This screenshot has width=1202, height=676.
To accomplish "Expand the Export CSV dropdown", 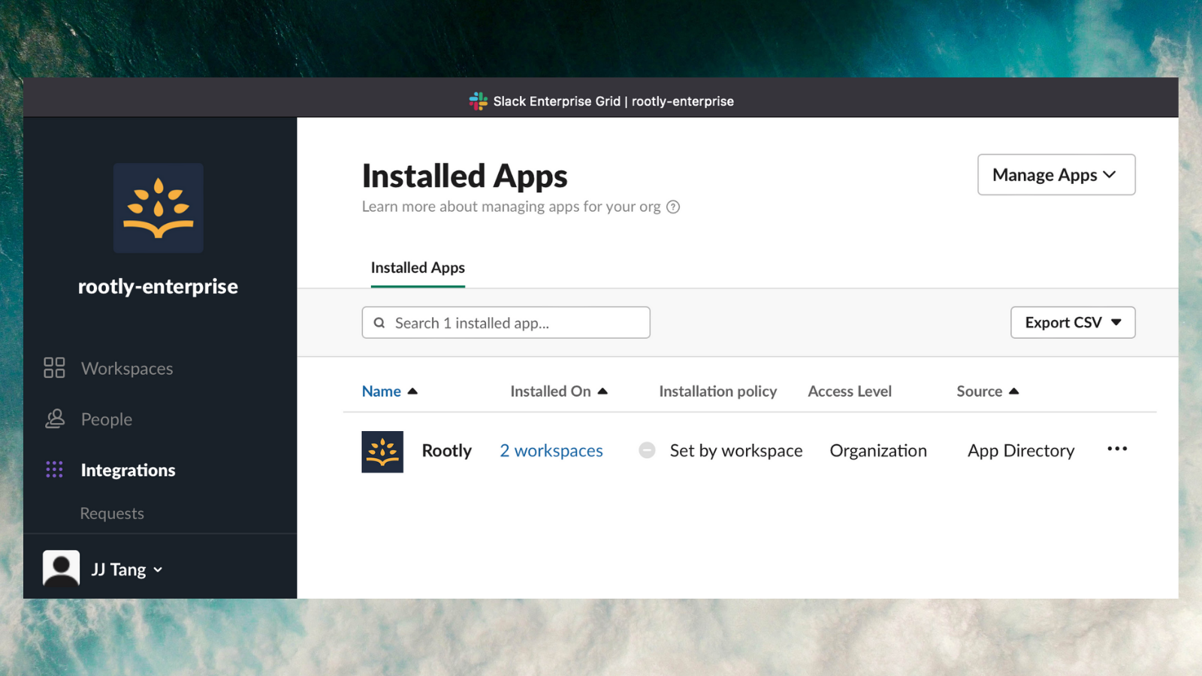I will [1072, 322].
